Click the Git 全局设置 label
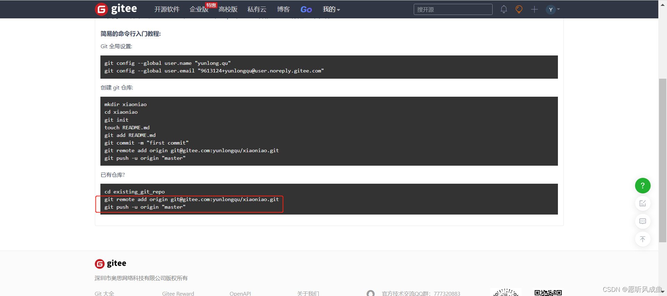The width and height of the screenshot is (667, 296). 116,46
